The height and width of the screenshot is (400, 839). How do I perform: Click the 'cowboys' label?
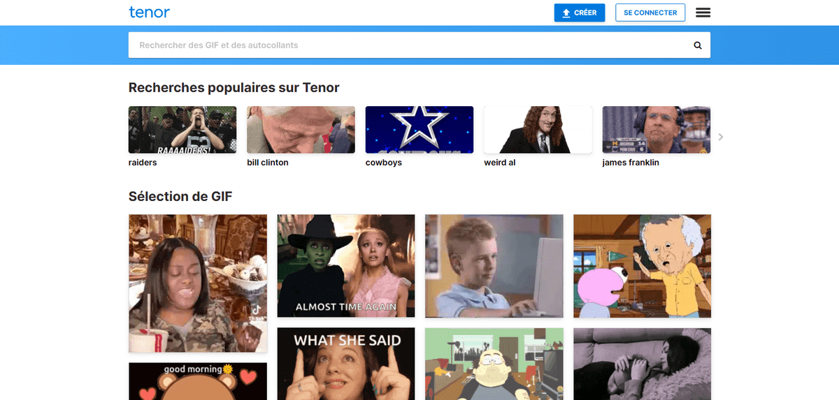coord(384,163)
